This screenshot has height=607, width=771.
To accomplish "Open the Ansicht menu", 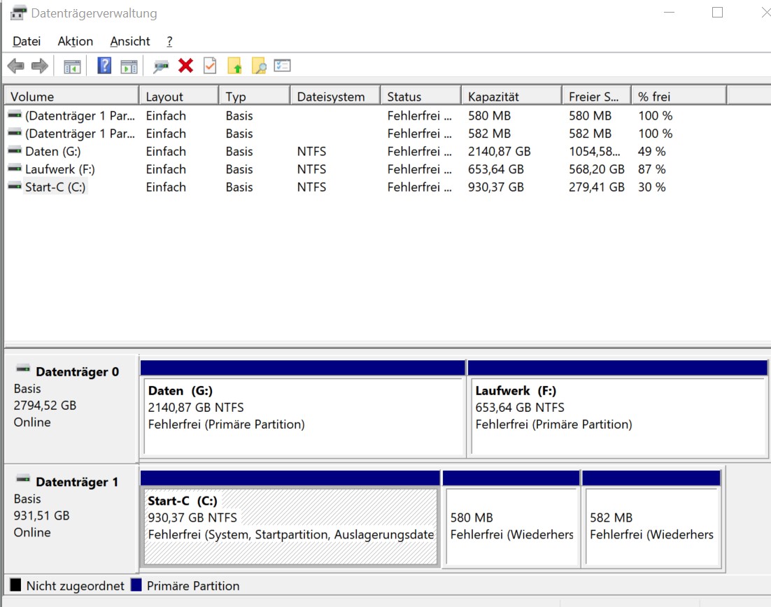I will (130, 41).
